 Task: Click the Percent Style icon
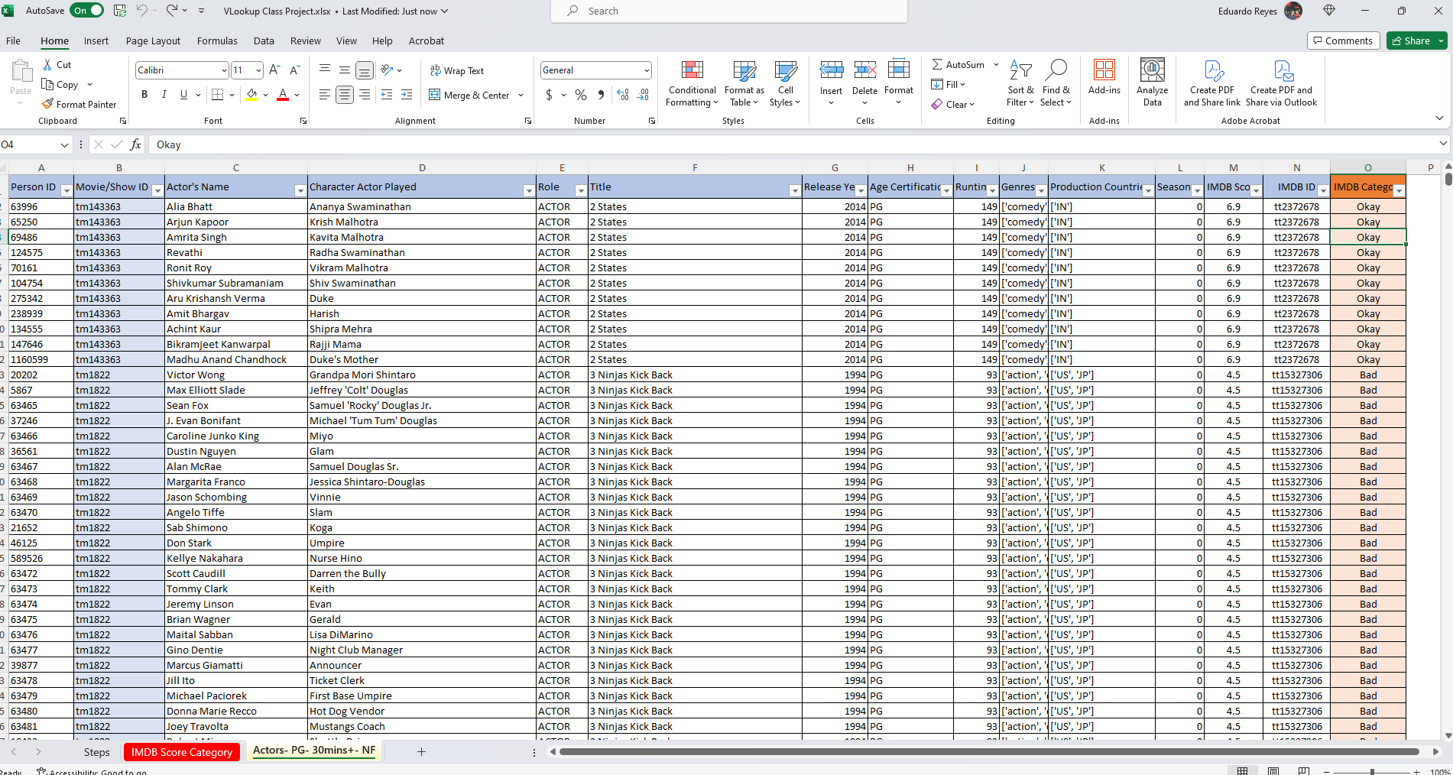pyautogui.click(x=581, y=95)
